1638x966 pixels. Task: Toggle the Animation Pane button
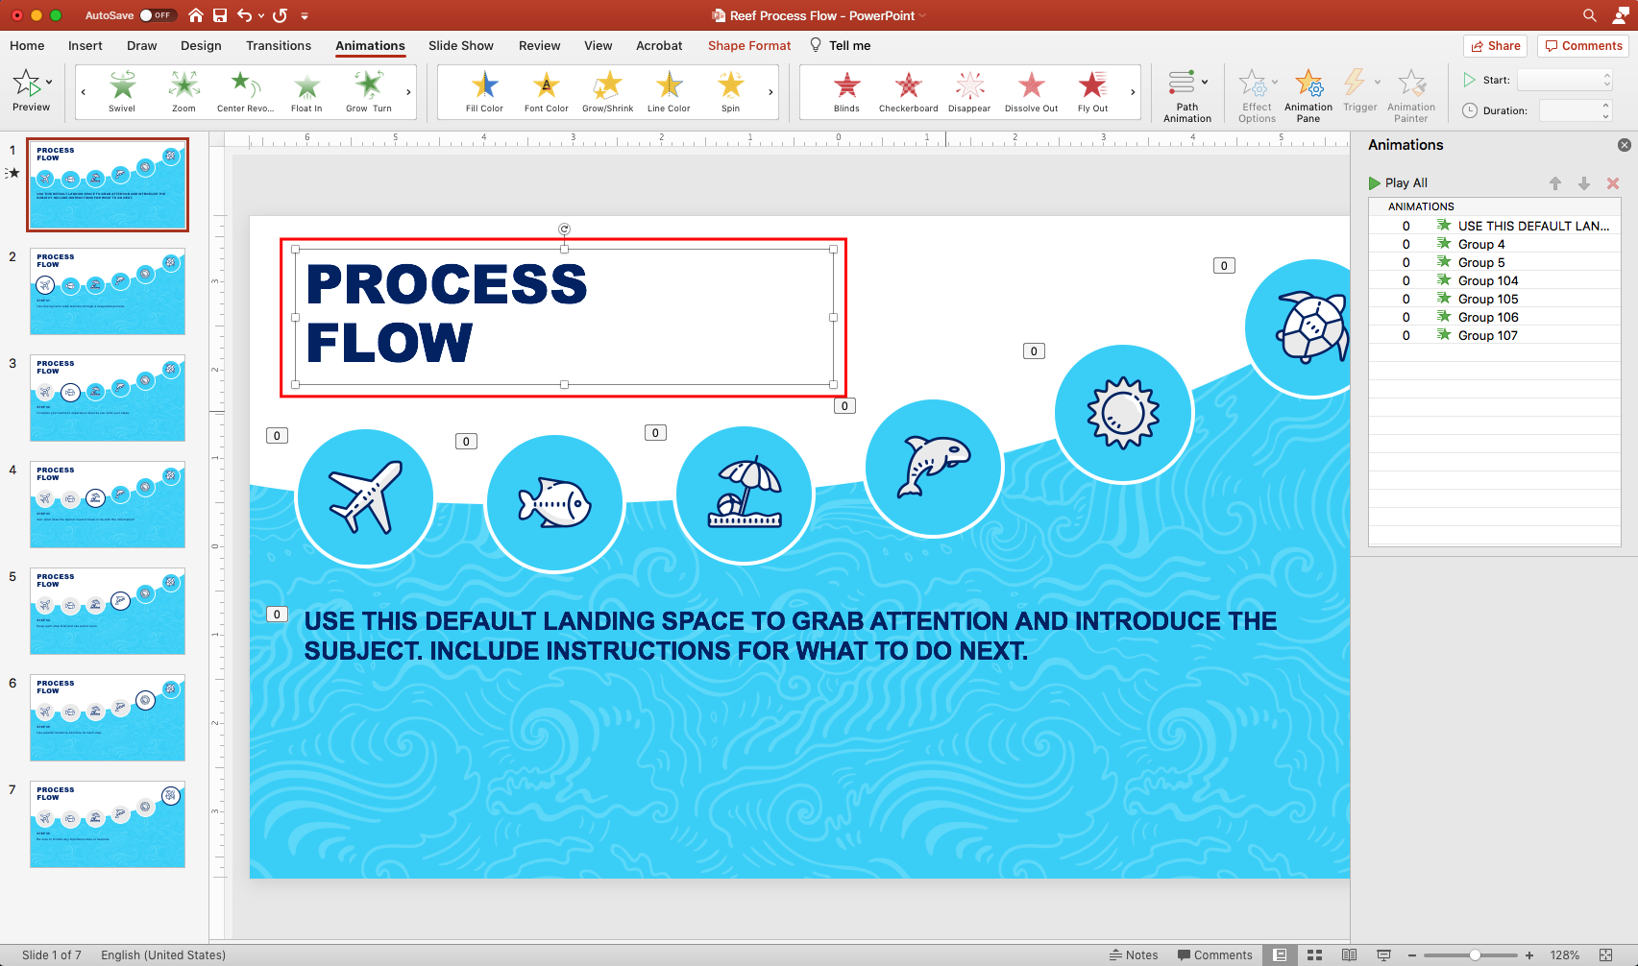(1308, 94)
